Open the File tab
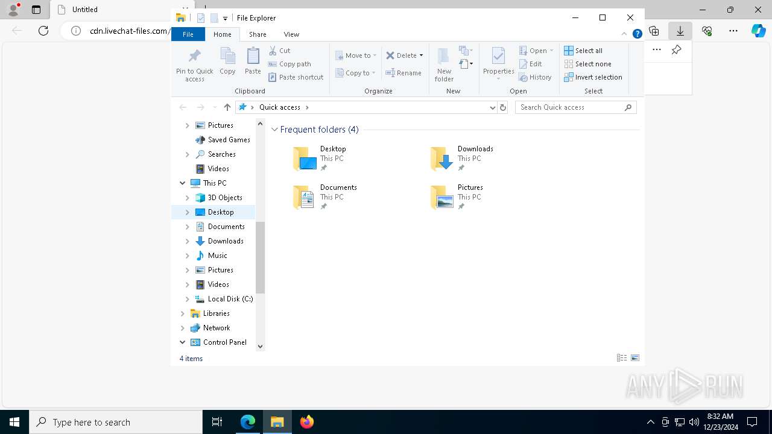The width and height of the screenshot is (772, 434). click(x=188, y=34)
